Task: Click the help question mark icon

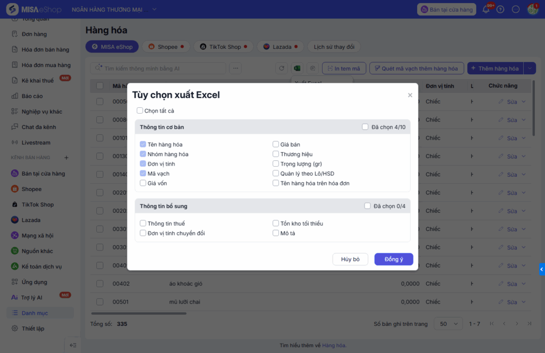Action: point(500,10)
